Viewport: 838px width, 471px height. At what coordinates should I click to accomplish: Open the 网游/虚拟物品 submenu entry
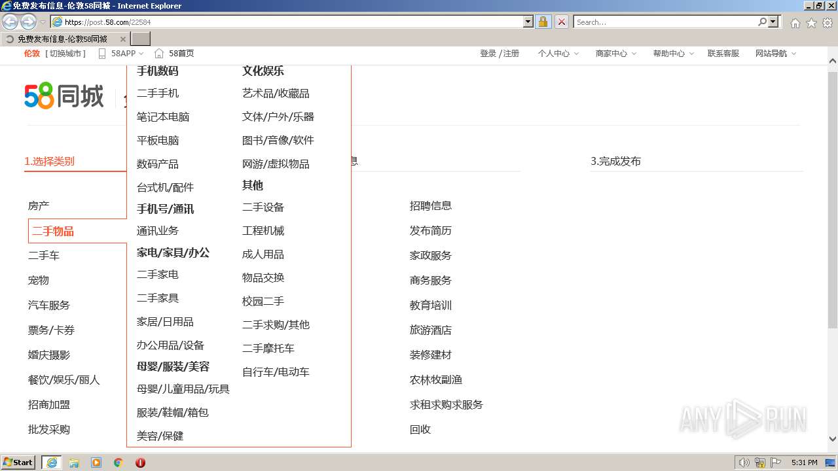[x=276, y=164]
